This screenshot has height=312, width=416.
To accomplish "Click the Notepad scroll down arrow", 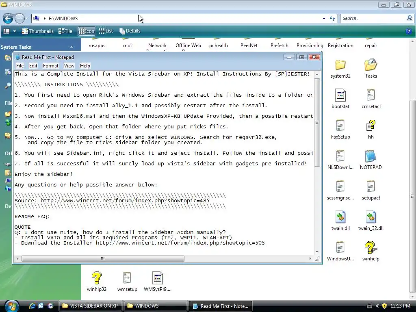I will click(317, 252).
